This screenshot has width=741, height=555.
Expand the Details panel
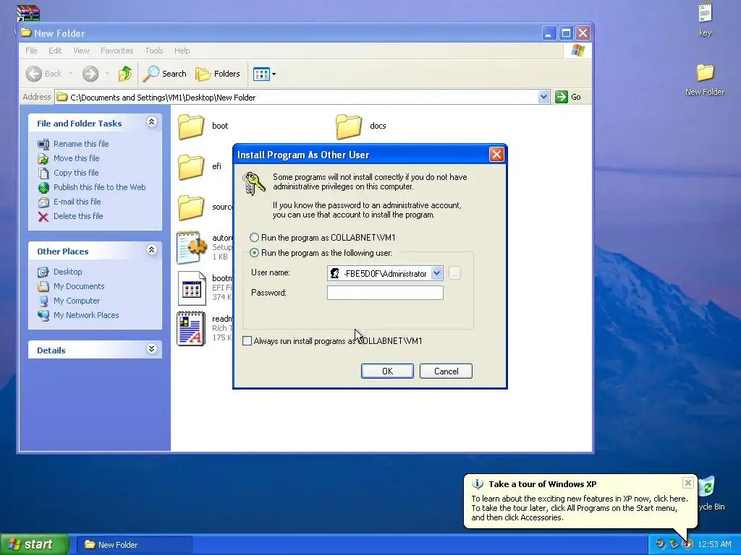pyautogui.click(x=151, y=349)
